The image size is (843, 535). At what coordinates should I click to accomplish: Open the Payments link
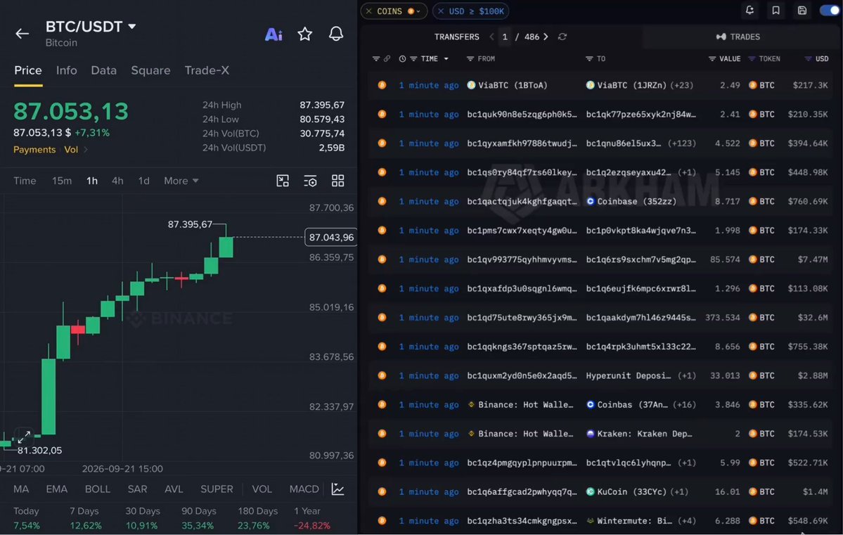[x=34, y=150]
